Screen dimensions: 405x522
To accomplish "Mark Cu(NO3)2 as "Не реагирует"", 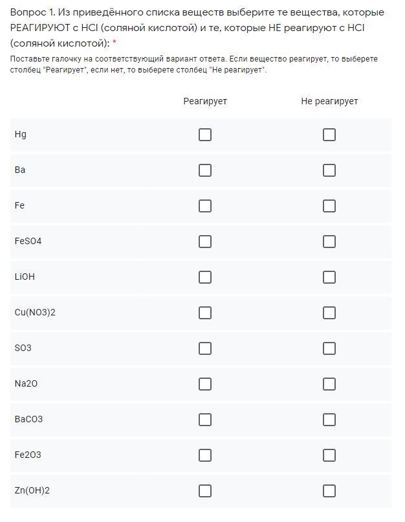I will coord(329,313).
